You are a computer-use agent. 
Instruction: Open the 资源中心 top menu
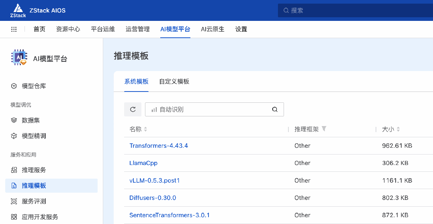68,29
